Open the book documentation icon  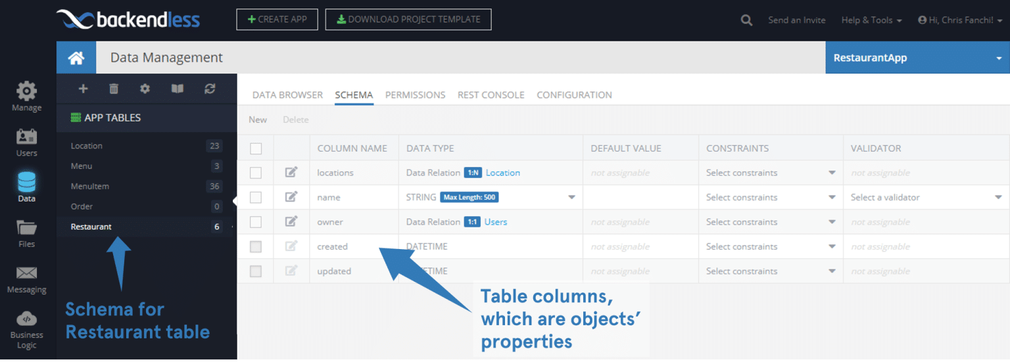click(178, 89)
